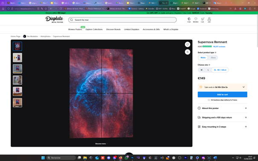This screenshot has width=258, height=161.
Task: Choose size L
Action: [x=208, y=70]
